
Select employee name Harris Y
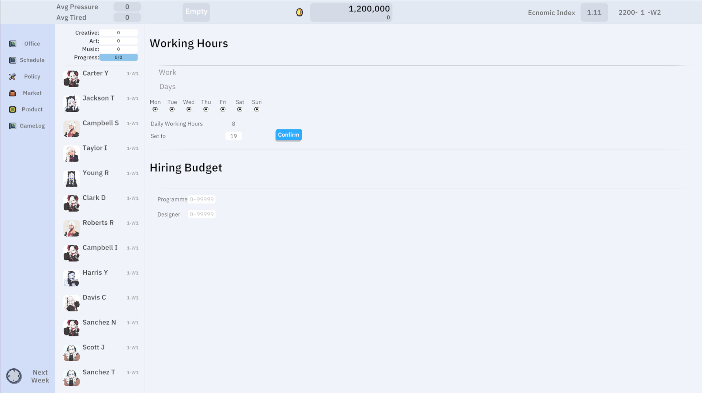tap(95, 272)
